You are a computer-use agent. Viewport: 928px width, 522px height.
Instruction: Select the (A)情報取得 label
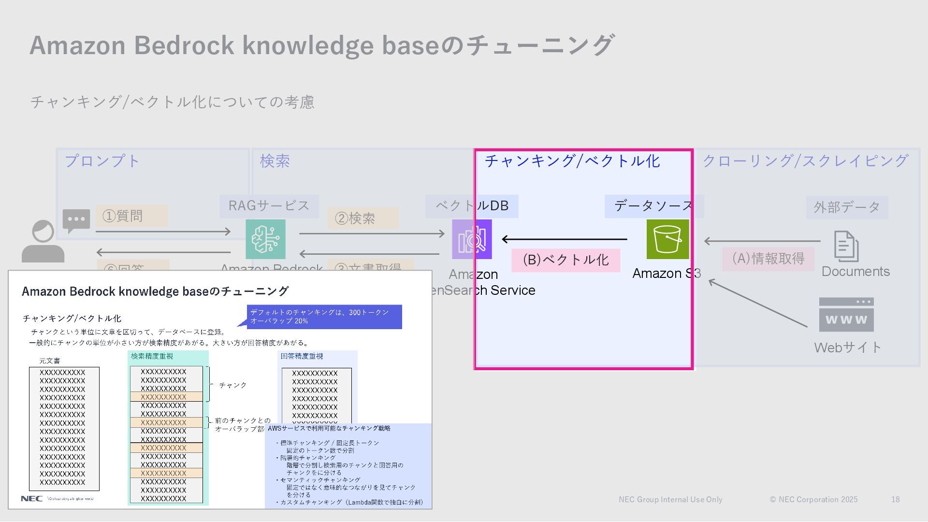pyautogui.click(x=768, y=259)
